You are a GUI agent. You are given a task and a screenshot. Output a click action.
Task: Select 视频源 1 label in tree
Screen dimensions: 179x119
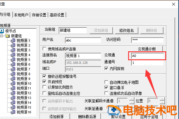(x=23, y=41)
